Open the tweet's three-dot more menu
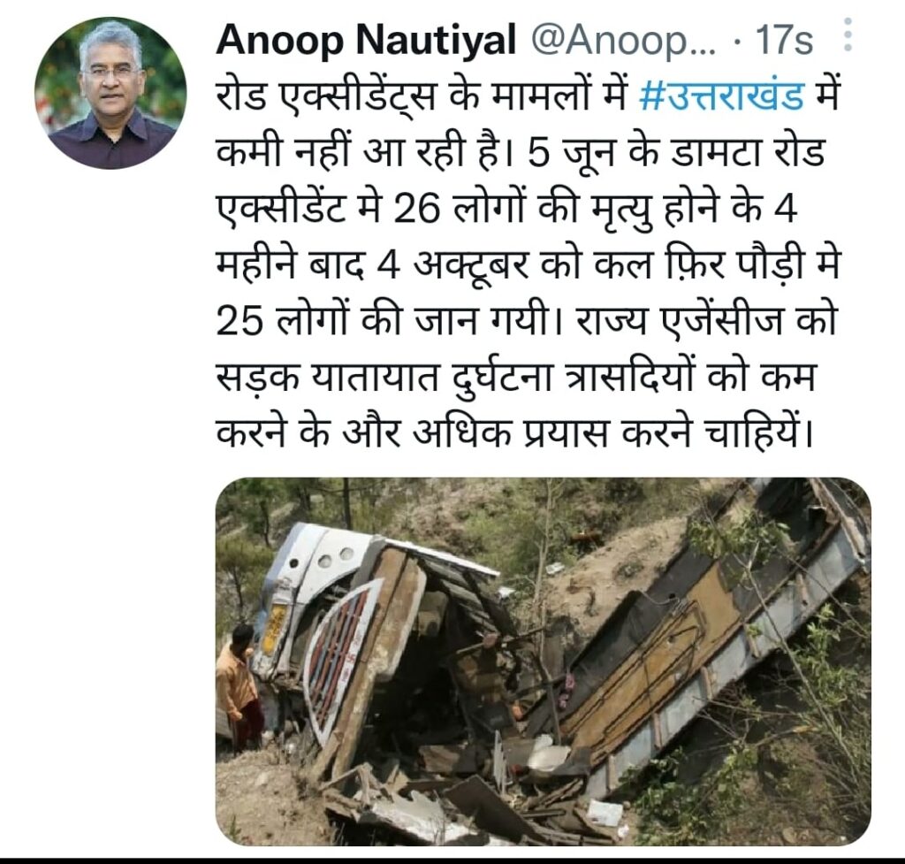This screenshot has width=905, height=864. 848,34
